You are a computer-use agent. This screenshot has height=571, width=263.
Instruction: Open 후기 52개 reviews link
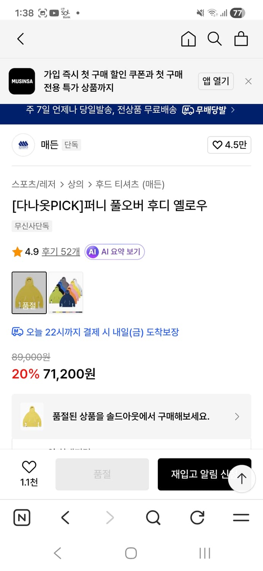pos(60,252)
